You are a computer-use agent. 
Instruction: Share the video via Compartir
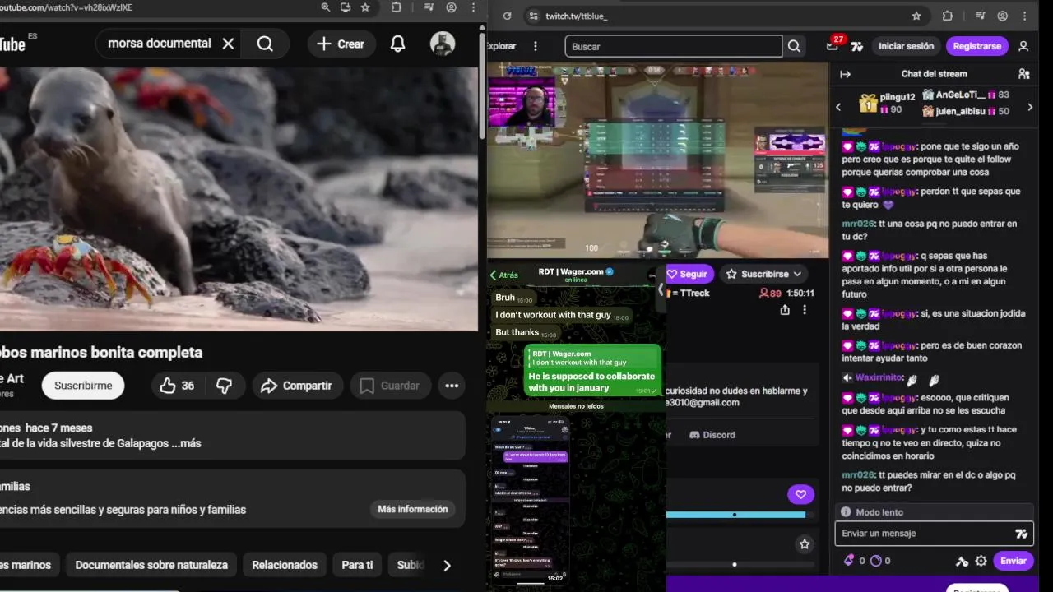coord(296,386)
